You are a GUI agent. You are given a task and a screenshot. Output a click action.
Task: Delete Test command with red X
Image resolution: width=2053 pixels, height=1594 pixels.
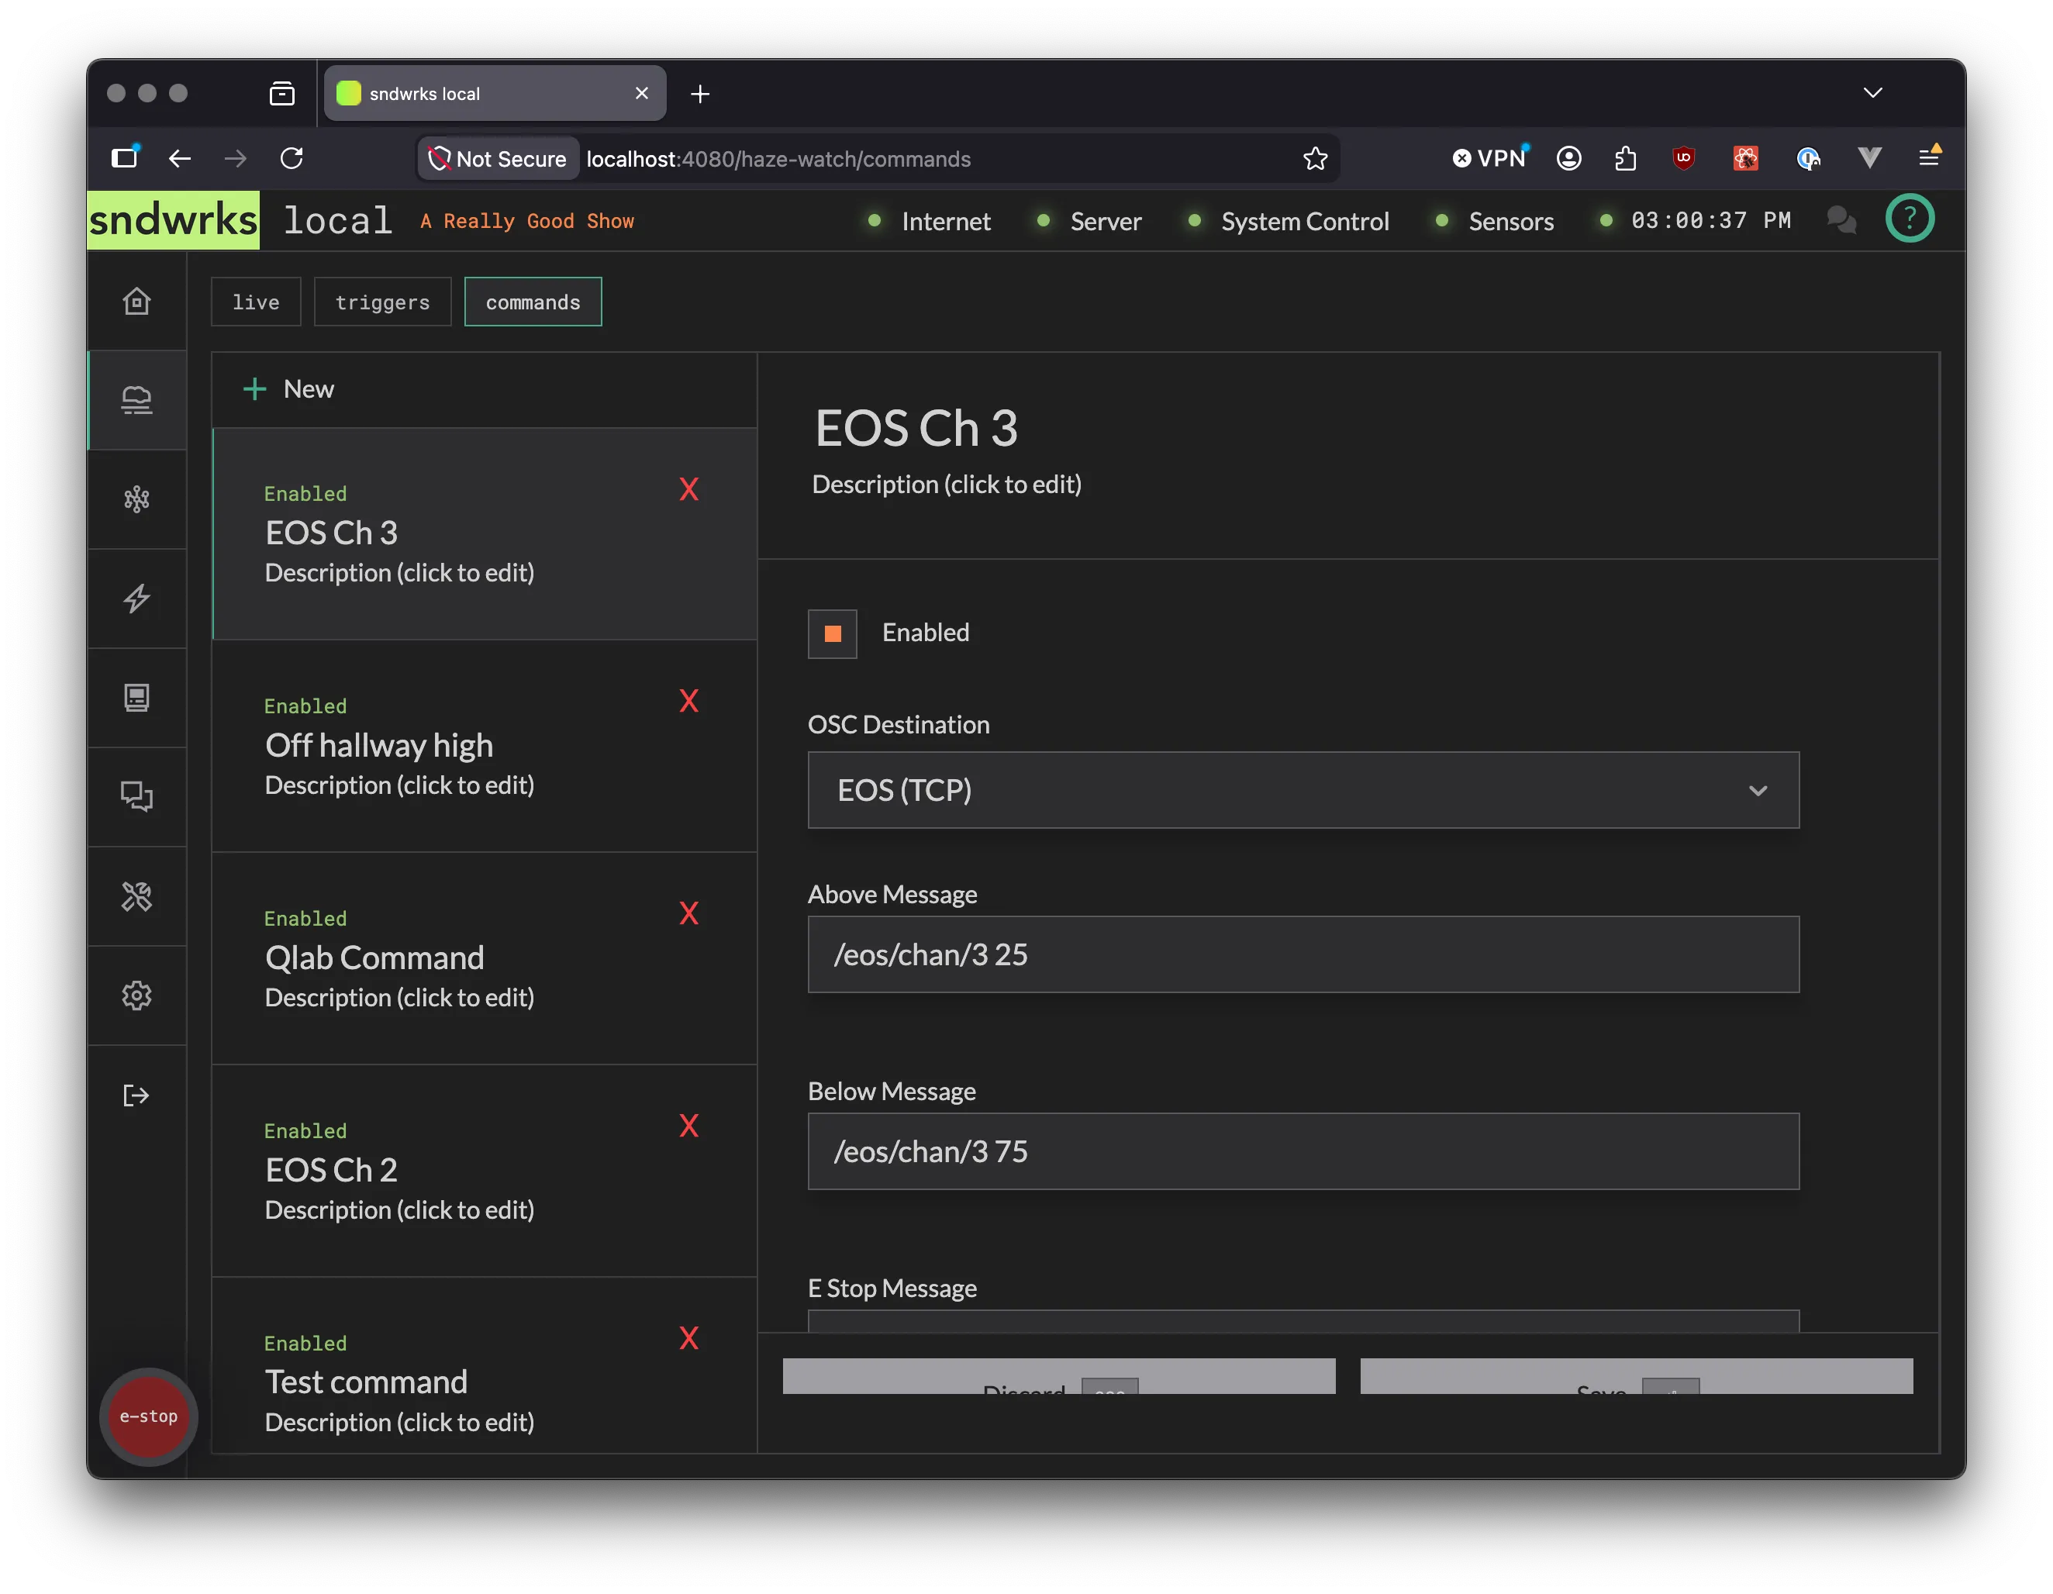pyautogui.click(x=689, y=1338)
